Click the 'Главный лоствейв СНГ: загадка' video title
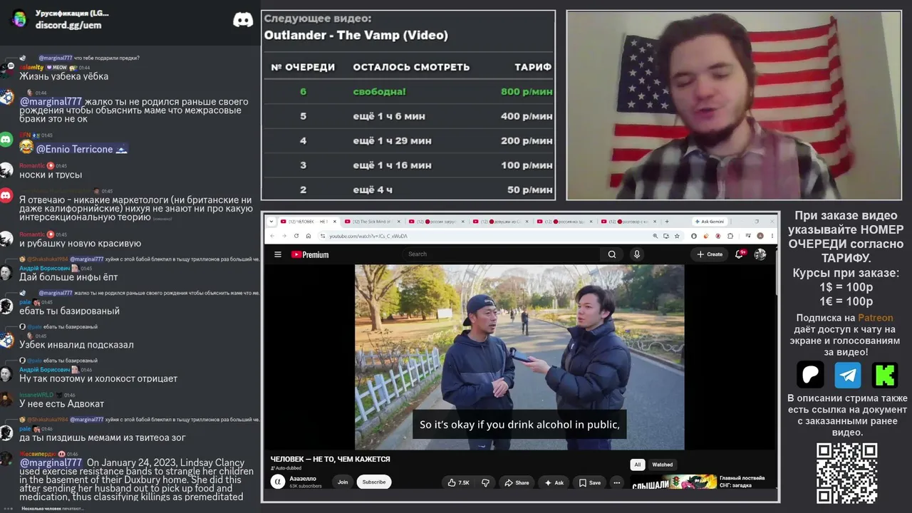912x513 pixels. pyautogui.click(x=742, y=482)
